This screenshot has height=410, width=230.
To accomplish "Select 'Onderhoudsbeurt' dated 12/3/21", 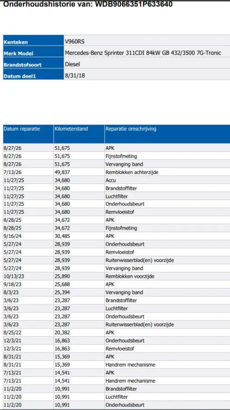I will [x=125, y=341].
